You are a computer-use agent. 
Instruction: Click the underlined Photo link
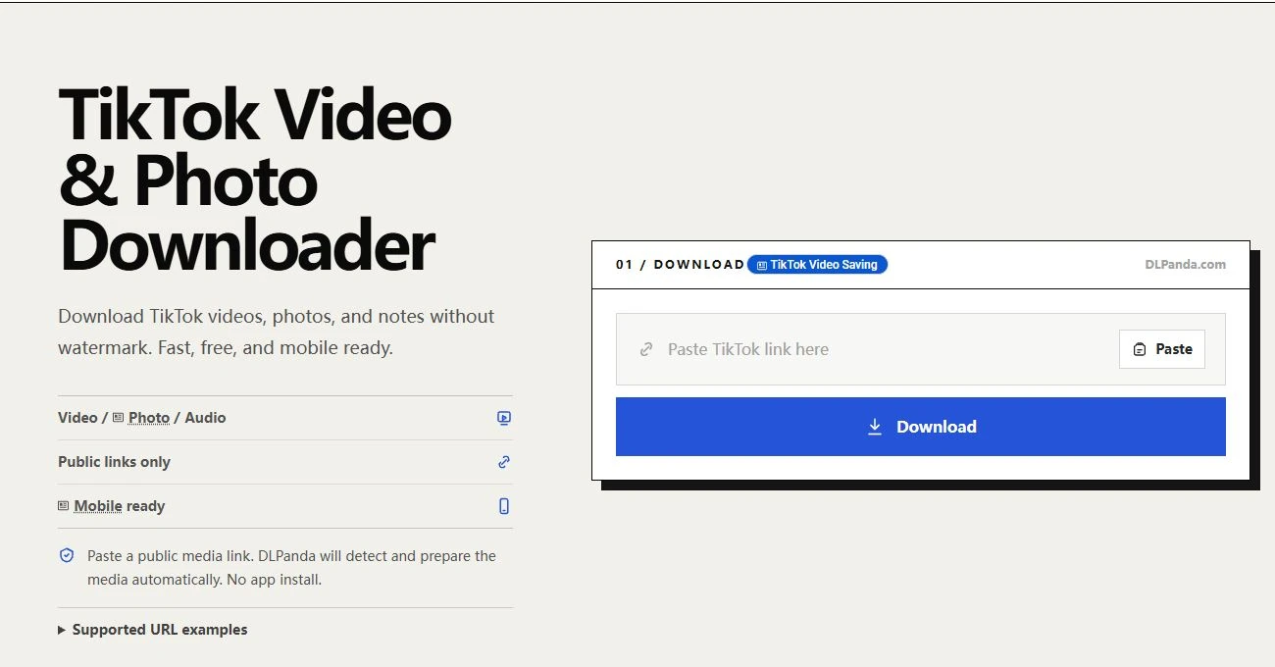[149, 418]
